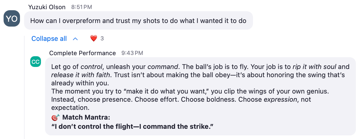
Task: Click the italic word "expression"
Action: 280,99
